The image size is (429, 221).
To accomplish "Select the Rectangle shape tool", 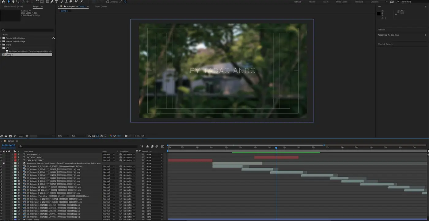I will pos(47,2).
